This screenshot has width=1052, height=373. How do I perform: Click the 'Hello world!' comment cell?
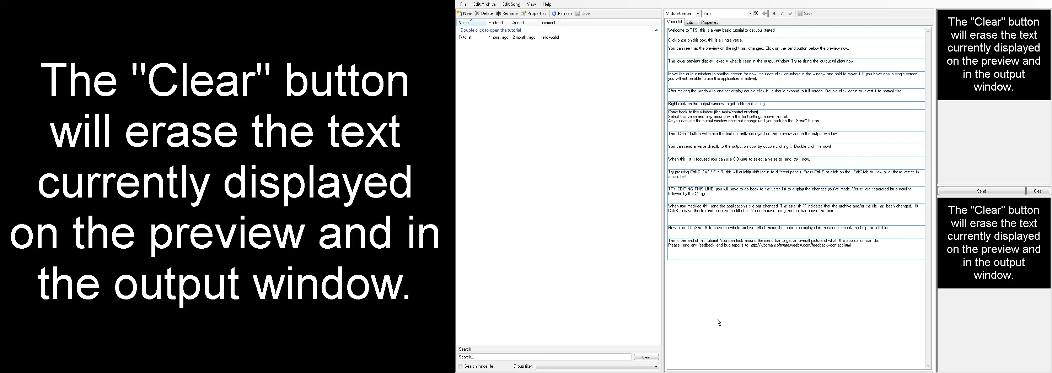click(549, 37)
